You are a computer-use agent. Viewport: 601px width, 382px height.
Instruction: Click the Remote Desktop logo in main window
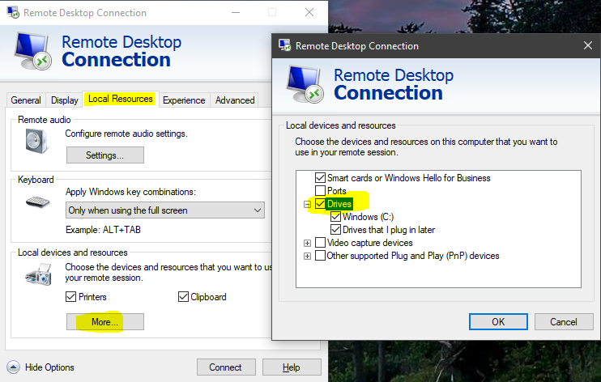[x=34, y=51]
